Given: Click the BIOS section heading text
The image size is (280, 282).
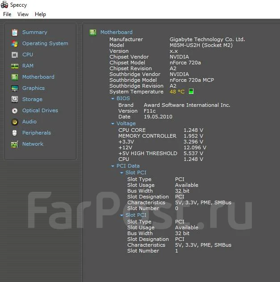Looking at the screenshot, I should [123, 98].
